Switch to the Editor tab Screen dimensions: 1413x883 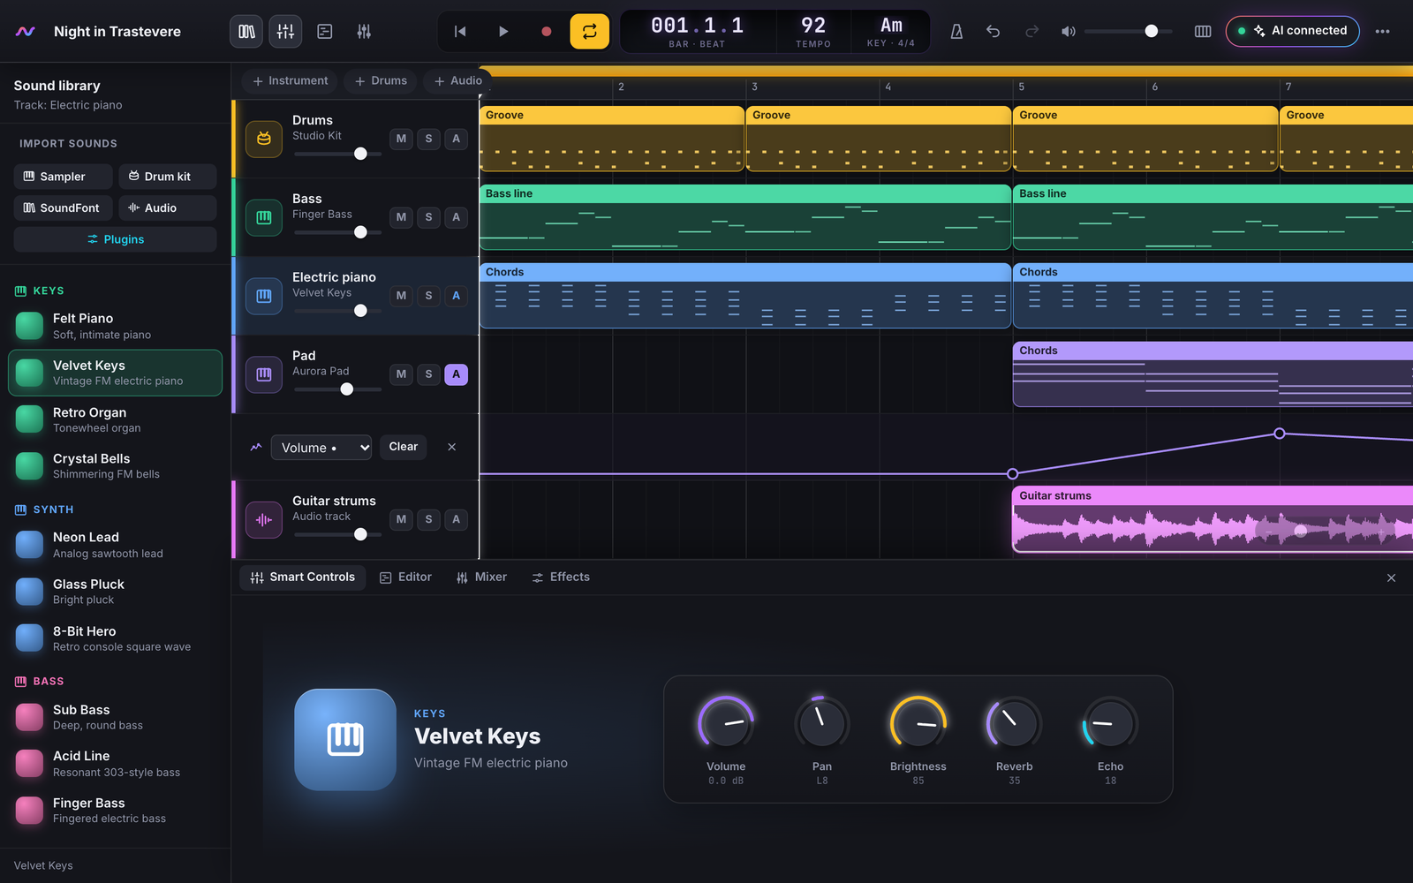pos(406,577)
